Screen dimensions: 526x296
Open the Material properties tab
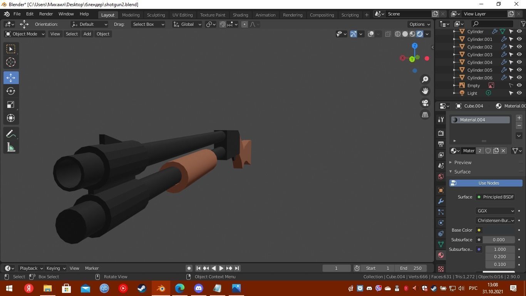[x=441, y=255]
